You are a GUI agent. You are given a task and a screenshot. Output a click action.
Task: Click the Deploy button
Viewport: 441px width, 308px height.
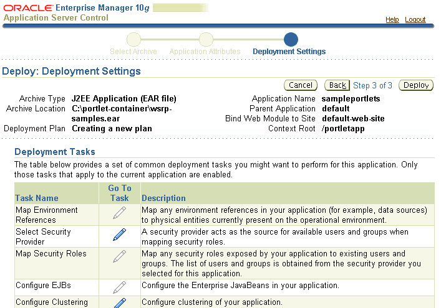pos(416,85)
